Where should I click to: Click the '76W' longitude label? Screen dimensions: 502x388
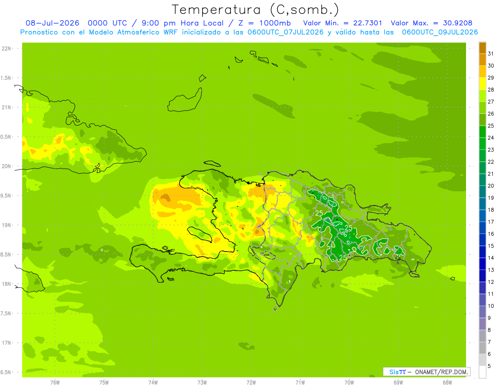click(55, 383)
